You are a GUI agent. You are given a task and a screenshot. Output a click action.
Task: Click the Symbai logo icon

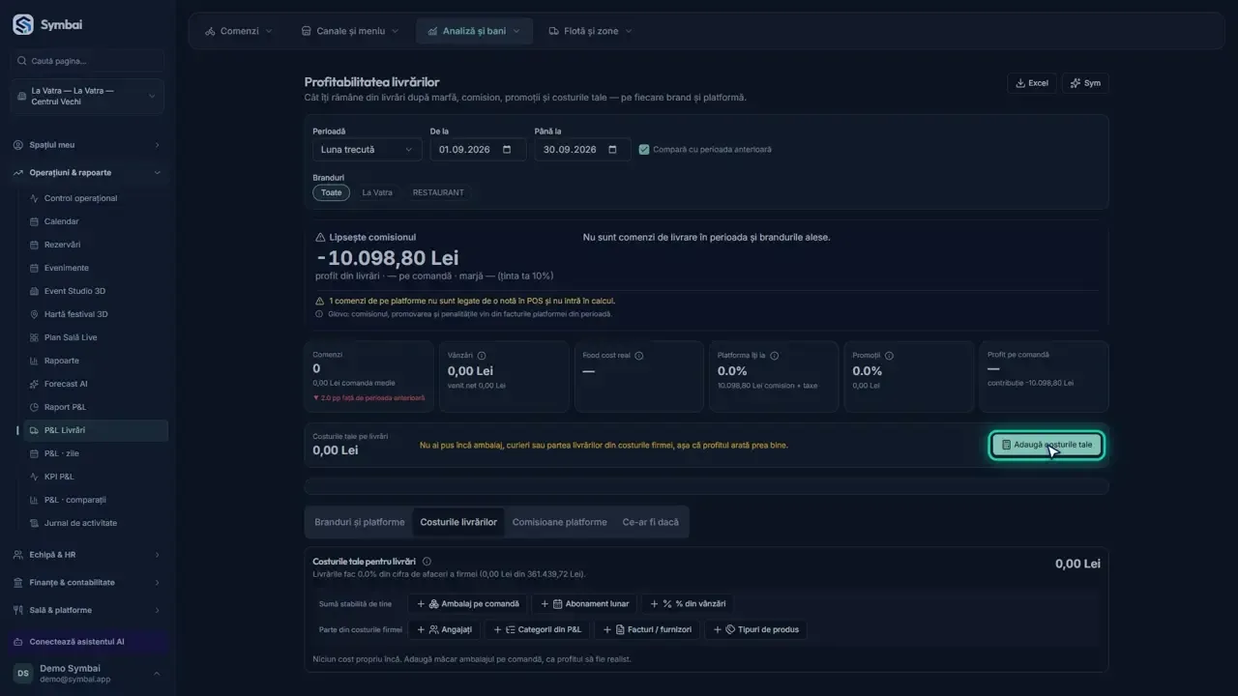(22, 25)
